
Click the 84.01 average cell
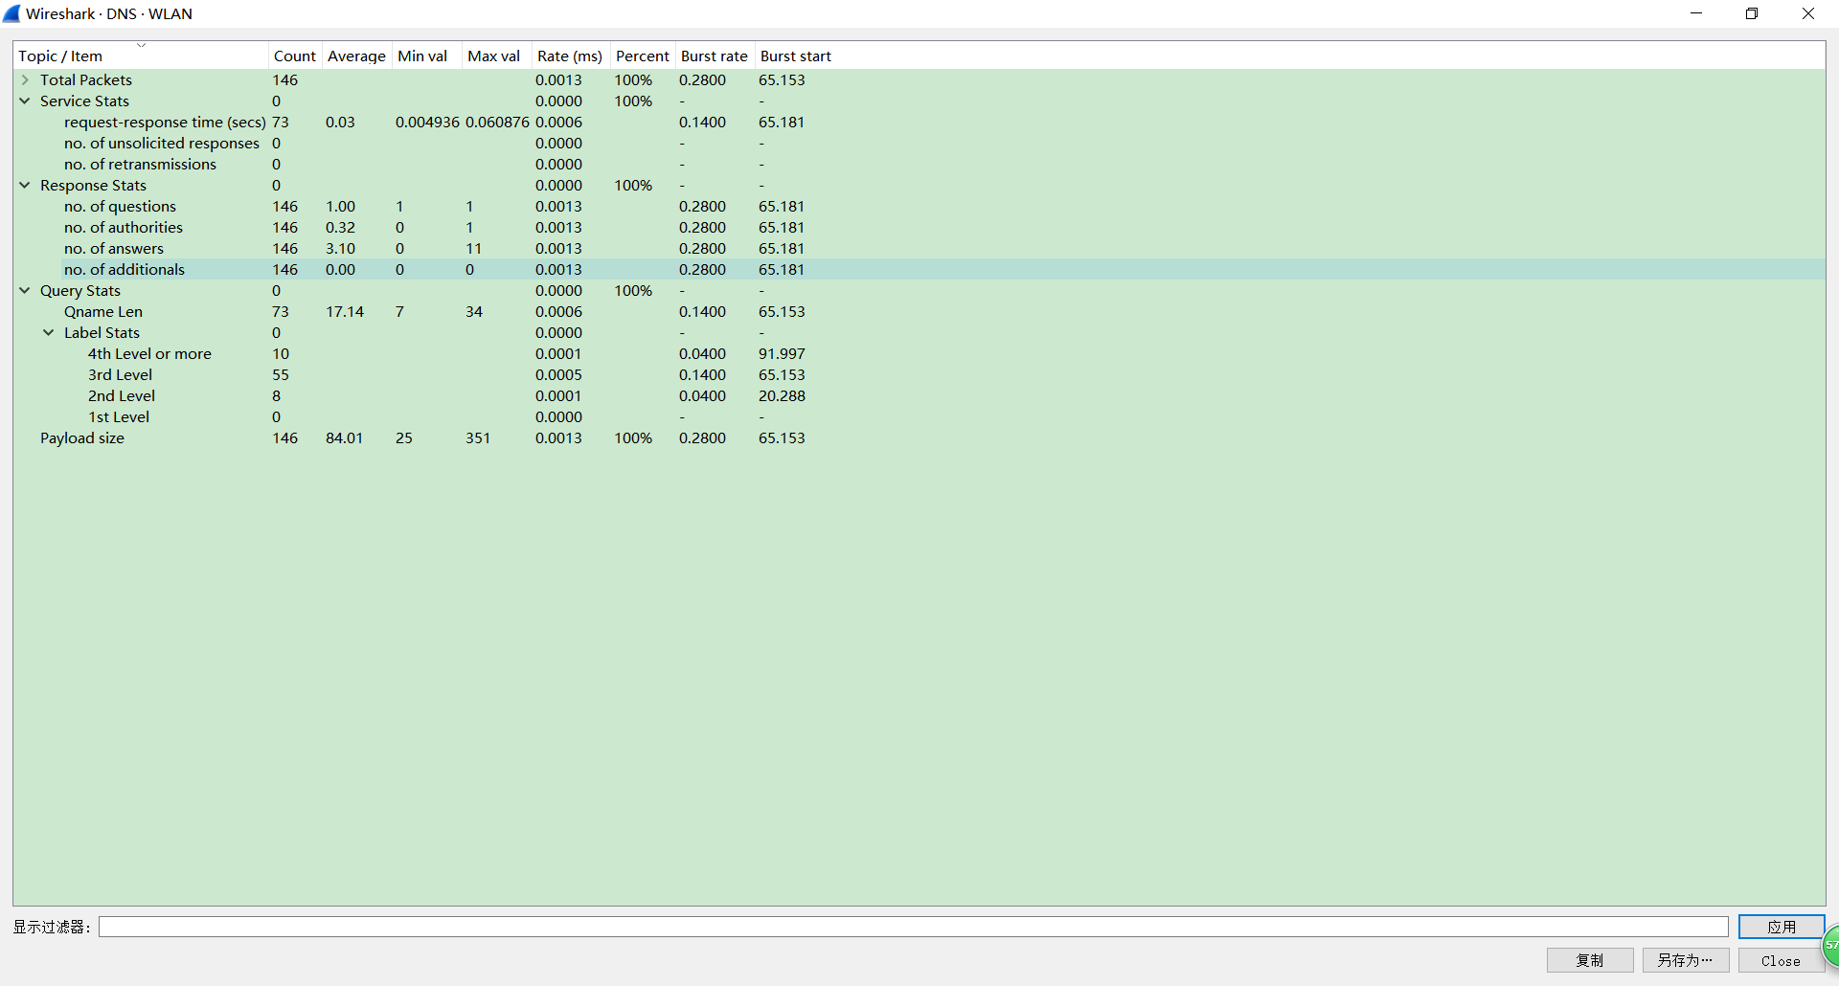coord(344,438)
